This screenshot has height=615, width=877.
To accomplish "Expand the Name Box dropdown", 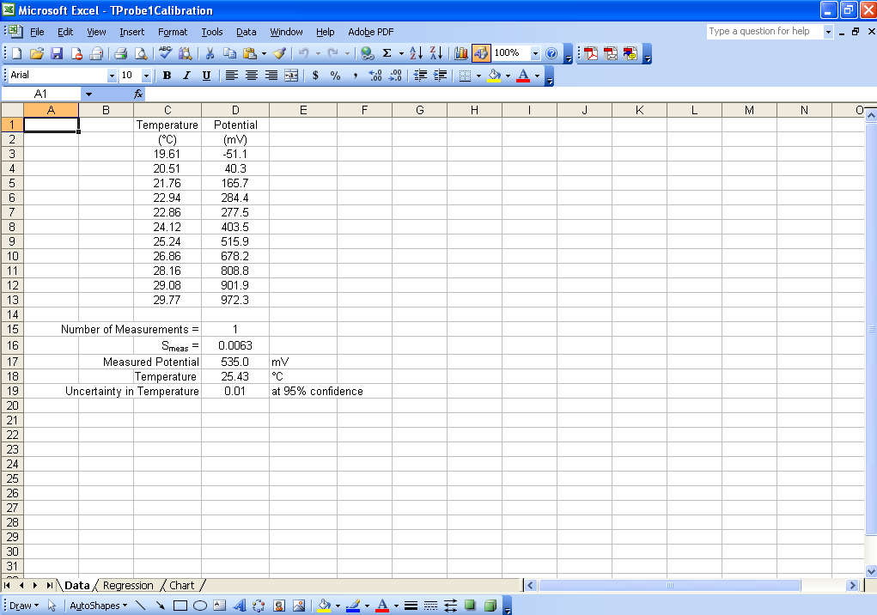I will (89, 94).
